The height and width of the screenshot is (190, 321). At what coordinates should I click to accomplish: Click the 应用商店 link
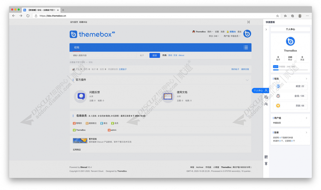tap(77, 150)
